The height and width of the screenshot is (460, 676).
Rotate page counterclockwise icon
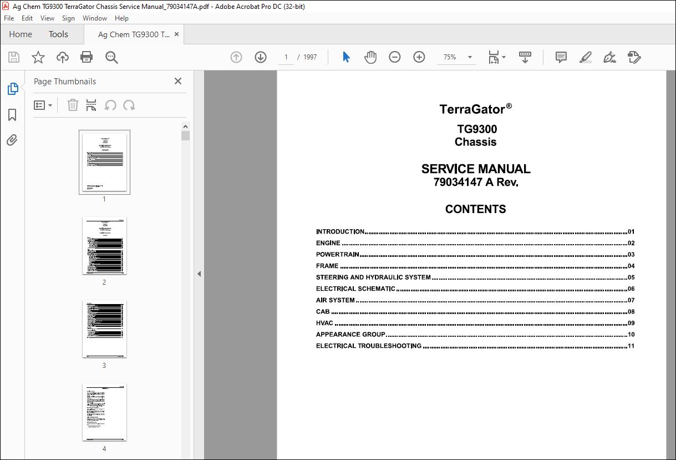110,105
